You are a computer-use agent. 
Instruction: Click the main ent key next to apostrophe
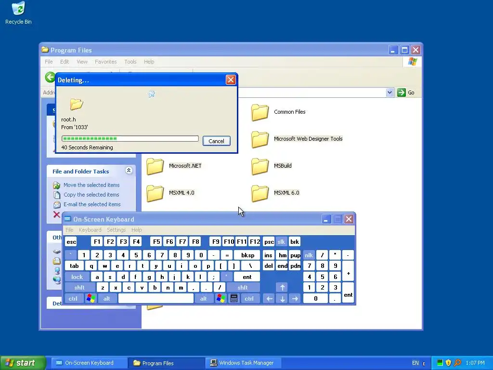pos(247,277)
